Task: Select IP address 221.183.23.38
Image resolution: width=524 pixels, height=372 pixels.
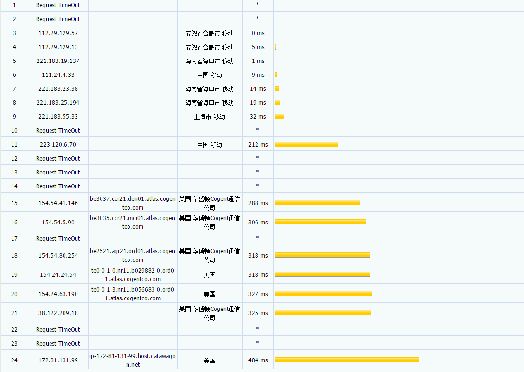Action: click(x=58, y=89)
